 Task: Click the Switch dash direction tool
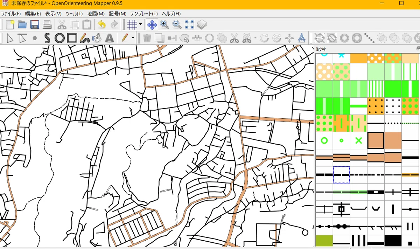click(x=197, y=38)
